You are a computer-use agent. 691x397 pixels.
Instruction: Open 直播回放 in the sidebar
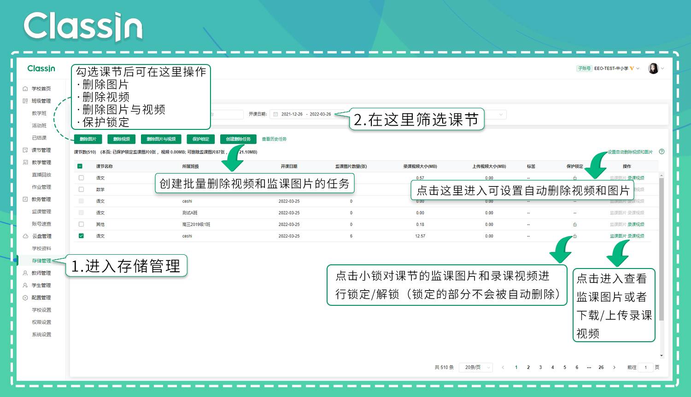click(41, 175)
